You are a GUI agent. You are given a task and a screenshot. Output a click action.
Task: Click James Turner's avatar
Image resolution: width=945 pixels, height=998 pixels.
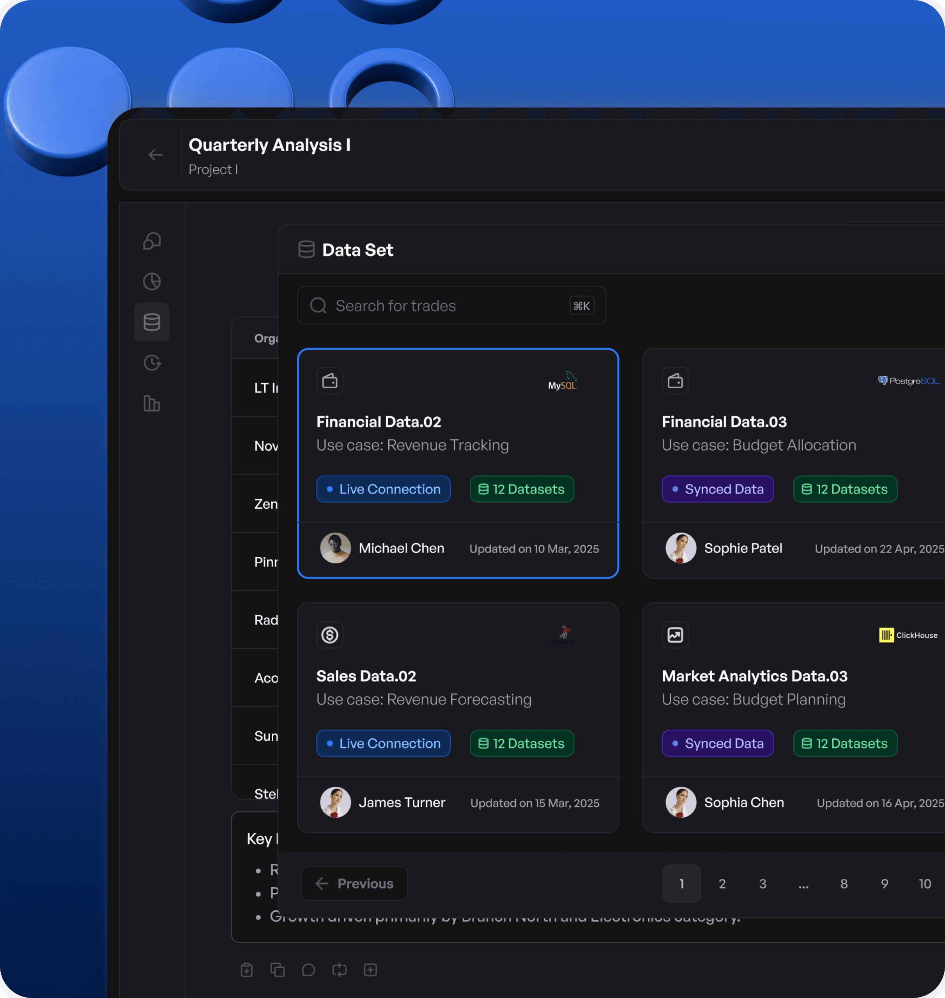tap(336, 802)
